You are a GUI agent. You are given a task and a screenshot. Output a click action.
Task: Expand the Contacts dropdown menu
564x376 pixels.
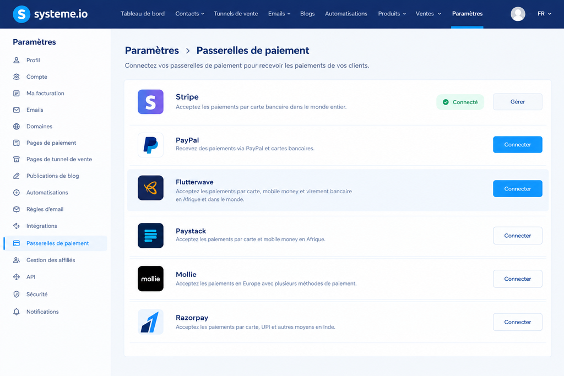coord(189,14)
